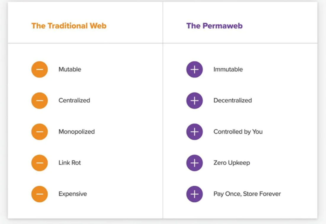326x224 pixels.
Task: Click the orange minus icon beside Link Rot
Action: [x=39, y=163]
